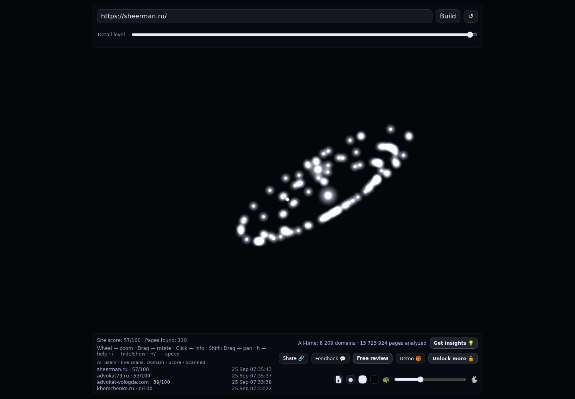
Task: Click the rotation speed slider
Action: click(430, 379)
